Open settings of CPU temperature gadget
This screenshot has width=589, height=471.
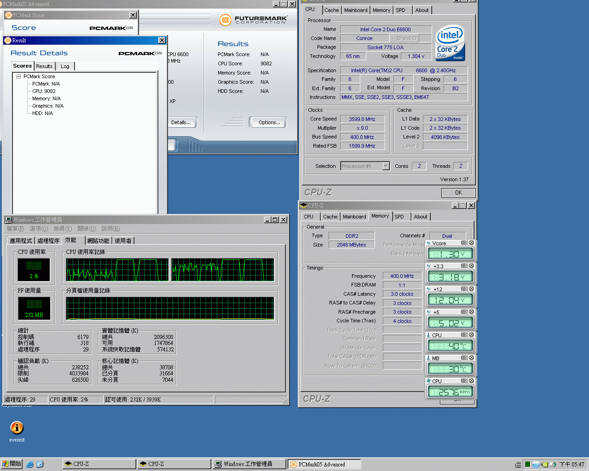[464, 335]
